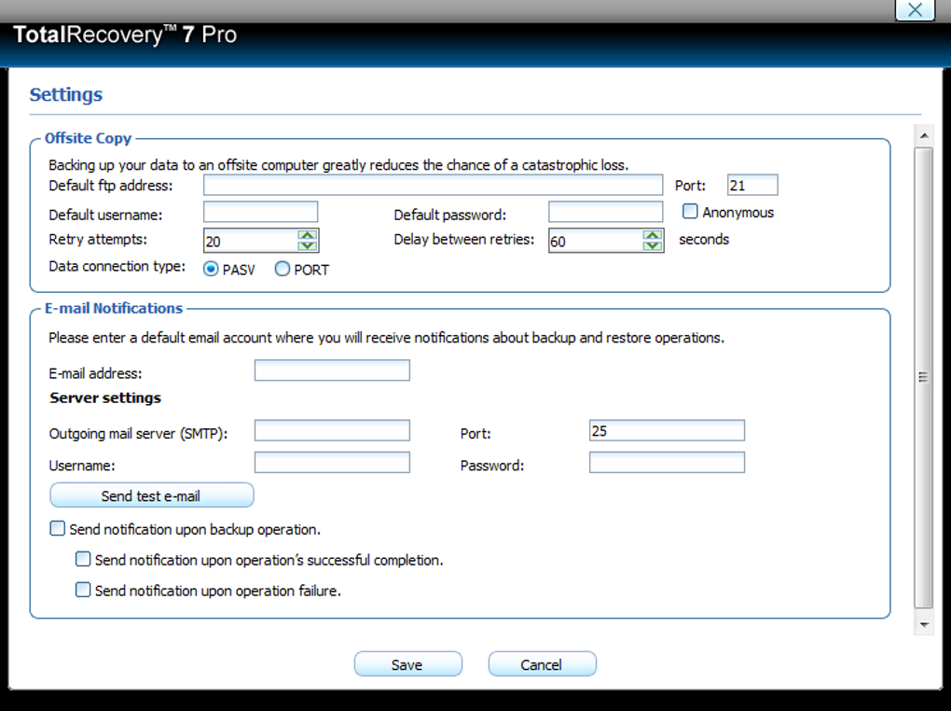Click the Offsite Copy port field showing 21

click(752, 185)
